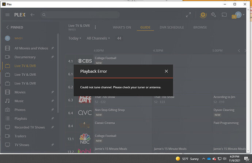Open College Football on NBC 13.1
252x163 pixels.
pyautogui.click(x=123, y=139)
